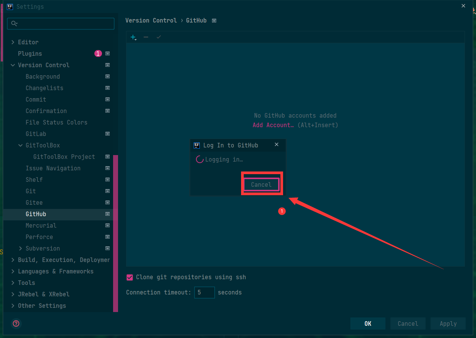Select Perforce settings page

click(39, 237)
